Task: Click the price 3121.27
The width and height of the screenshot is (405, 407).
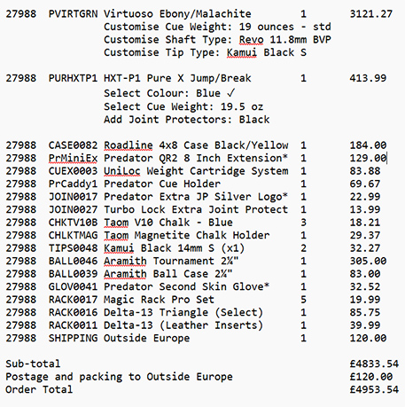Action: click(x=371, y=14)
